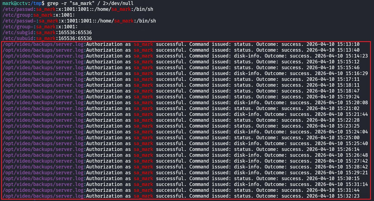Click the /etc/passwd- backup file path
374x201 pixels.
pos(20,21)
